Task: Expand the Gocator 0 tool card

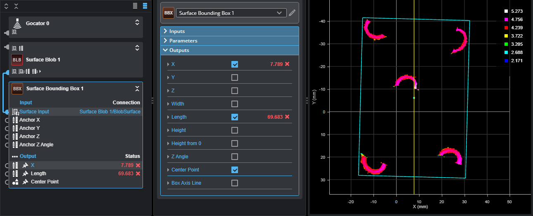Action: (x=137, y=23)
